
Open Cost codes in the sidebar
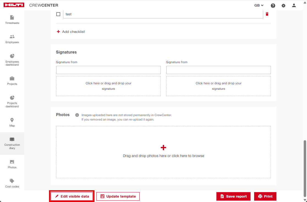click(12, 183)
